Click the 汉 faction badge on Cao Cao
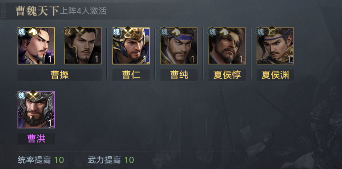Image resolution: width=342 pixels, height=169 pixels. [x=68, y=32]
